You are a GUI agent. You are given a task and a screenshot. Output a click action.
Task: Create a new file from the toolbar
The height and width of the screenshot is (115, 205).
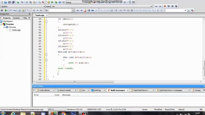click(x=2, y=2)
